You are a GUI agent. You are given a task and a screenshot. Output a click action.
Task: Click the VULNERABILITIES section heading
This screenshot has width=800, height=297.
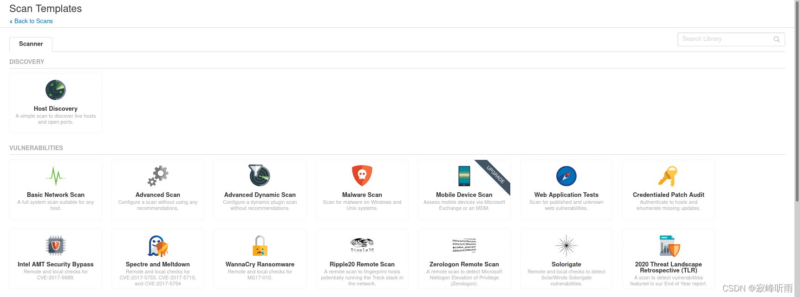[x=36, y=148]
